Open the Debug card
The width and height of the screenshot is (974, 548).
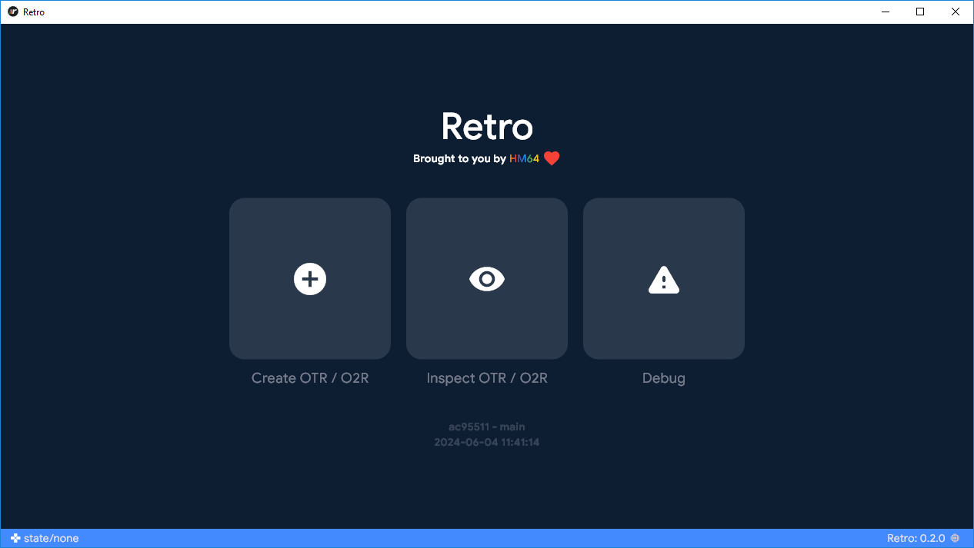664,278
